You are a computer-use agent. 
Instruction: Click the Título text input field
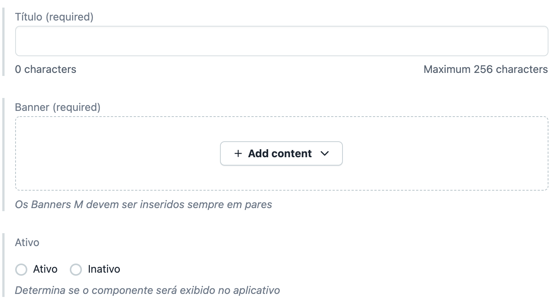tap(281, 41)
